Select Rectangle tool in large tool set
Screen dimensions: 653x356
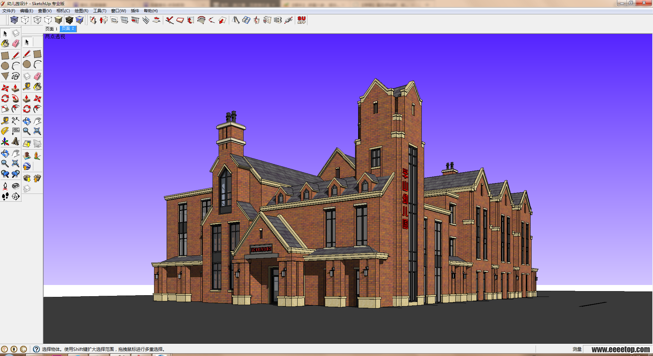(x=5, y=55)
